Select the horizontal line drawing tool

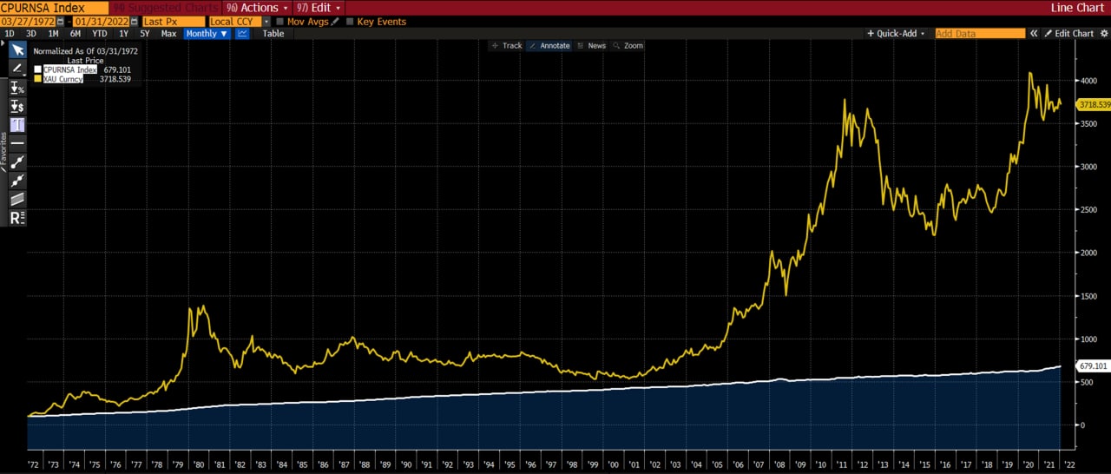[17, 142]
